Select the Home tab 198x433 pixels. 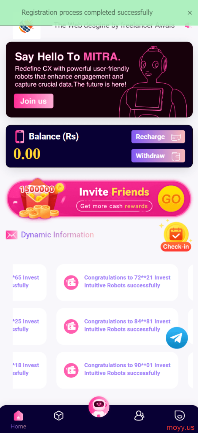click(18, 419)
